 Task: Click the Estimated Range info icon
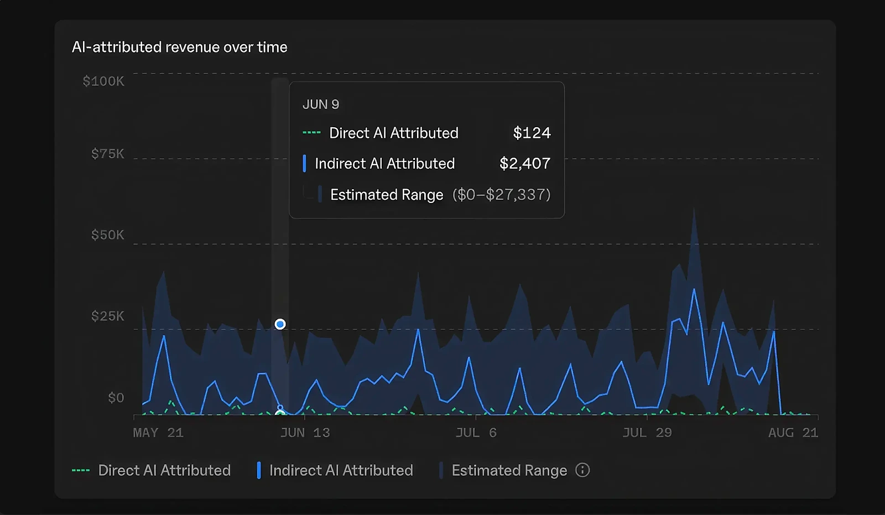click(582, 470)
